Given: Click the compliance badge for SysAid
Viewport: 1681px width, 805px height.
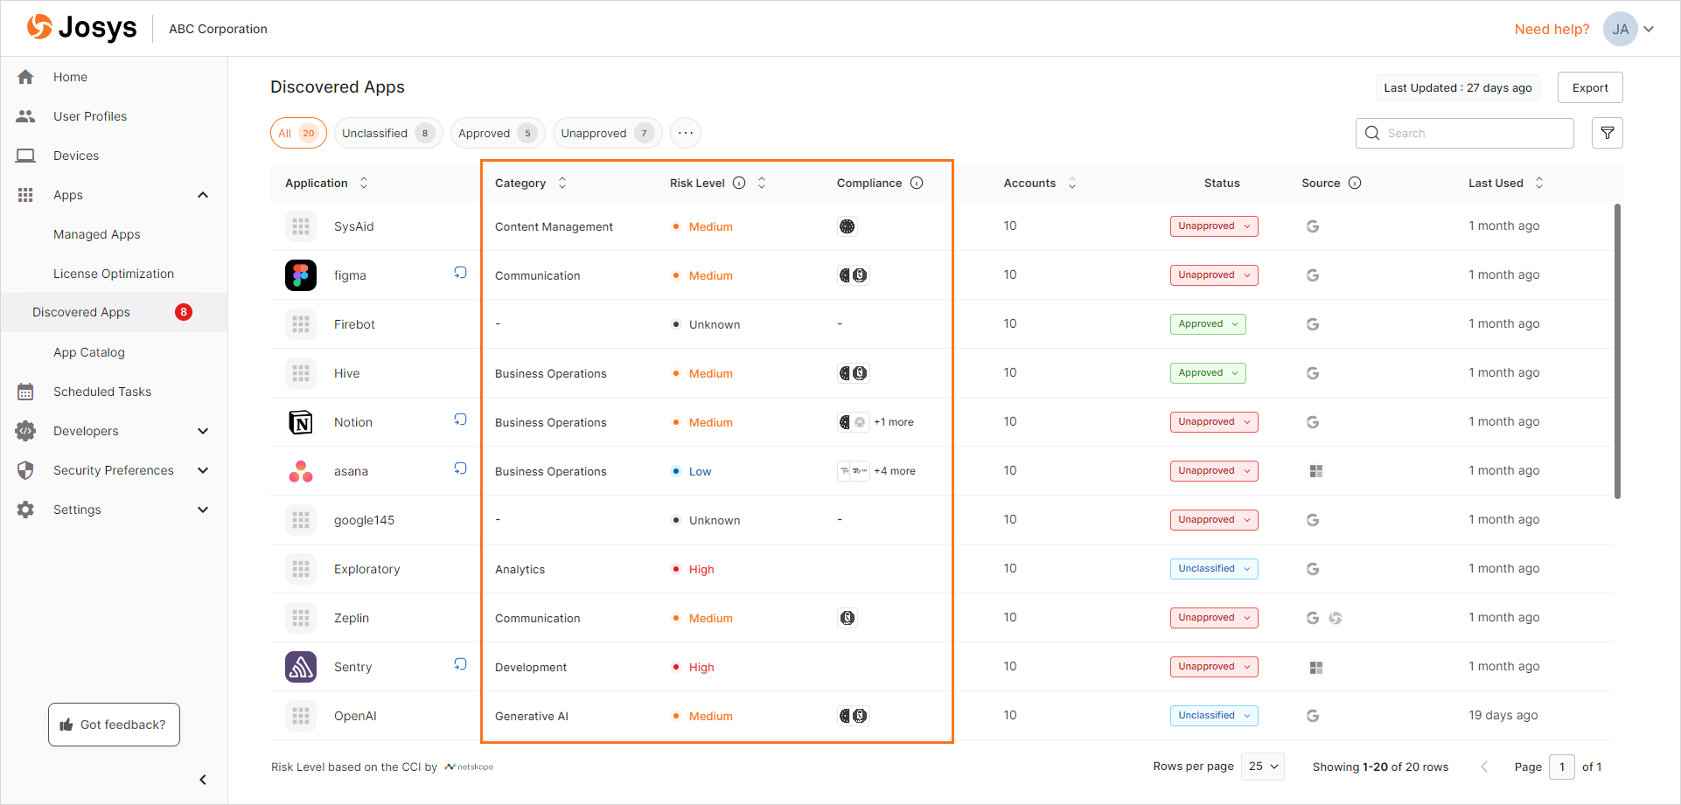Looking at the screenshot, I should click(x=847, y=226).
